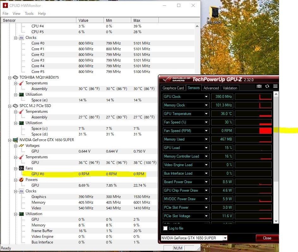Image resolution: width=298 pixels, height=252 pixels.
Task: Click the Voltages icon under NVIDIA card
Action: click(x=21, y=146)
